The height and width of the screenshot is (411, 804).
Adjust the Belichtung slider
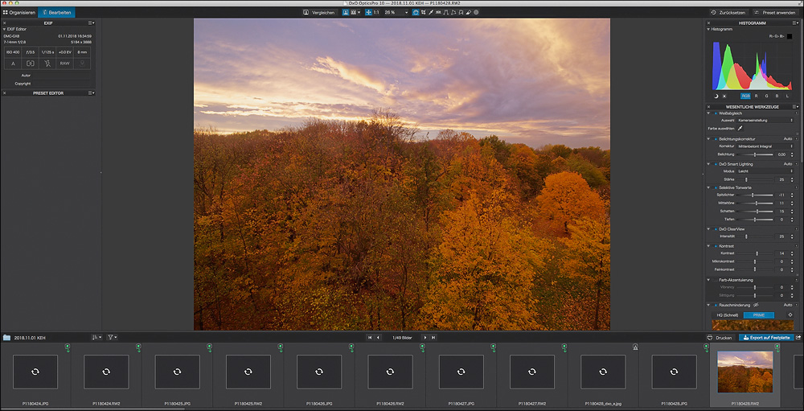coord(756,154)
